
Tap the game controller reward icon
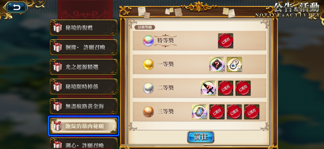(234, 64)
